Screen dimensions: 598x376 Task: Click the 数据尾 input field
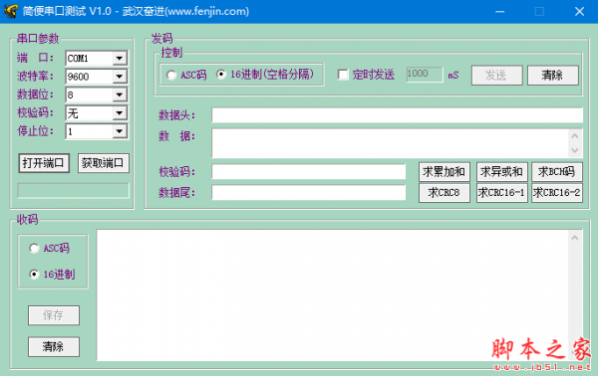309,193
